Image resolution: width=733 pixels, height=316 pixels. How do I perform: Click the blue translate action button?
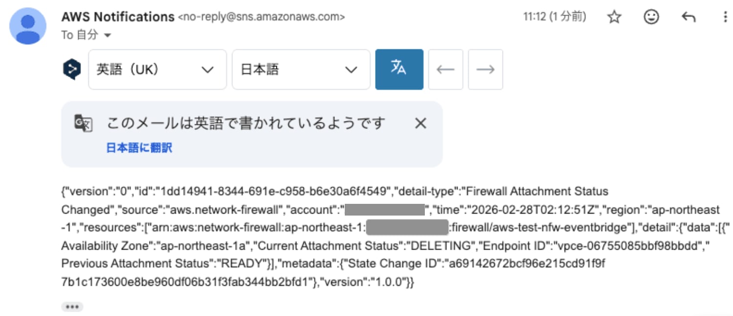click(399, 69)
